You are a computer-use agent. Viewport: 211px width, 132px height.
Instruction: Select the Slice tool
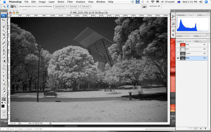(4, 38)
